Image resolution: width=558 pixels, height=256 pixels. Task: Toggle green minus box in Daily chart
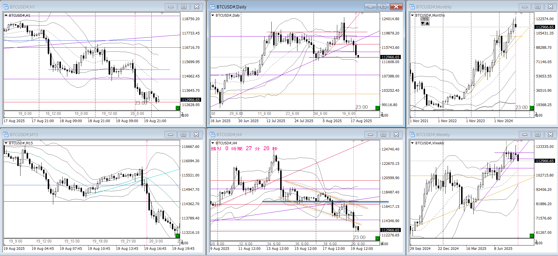point(377,108)
